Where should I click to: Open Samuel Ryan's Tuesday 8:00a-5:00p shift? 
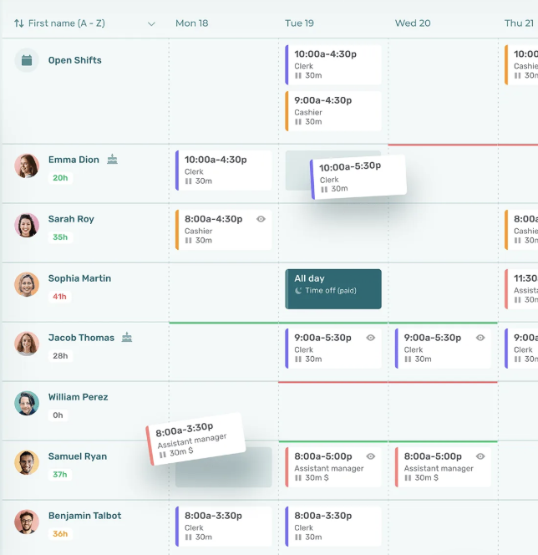[x=333, y=467]
